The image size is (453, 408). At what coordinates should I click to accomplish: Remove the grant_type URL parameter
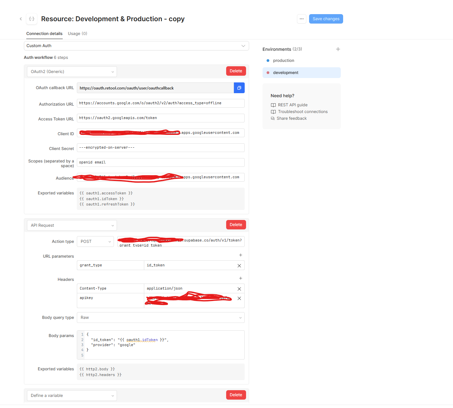pyautogui.click(x=239, y=266)
